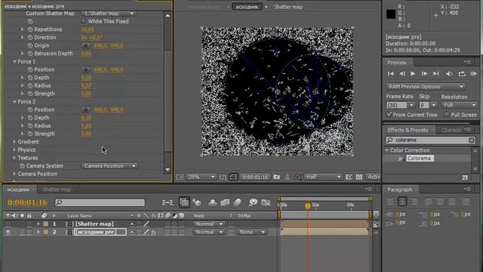Toggle fx switch on исходник pre layer
The height and width of the screenshot is (272, 483).
[x=153, y=232]
